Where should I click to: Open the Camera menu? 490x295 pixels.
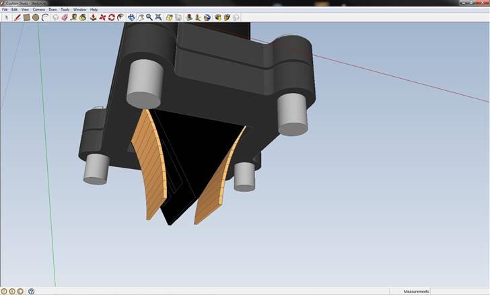coord(38,9)
